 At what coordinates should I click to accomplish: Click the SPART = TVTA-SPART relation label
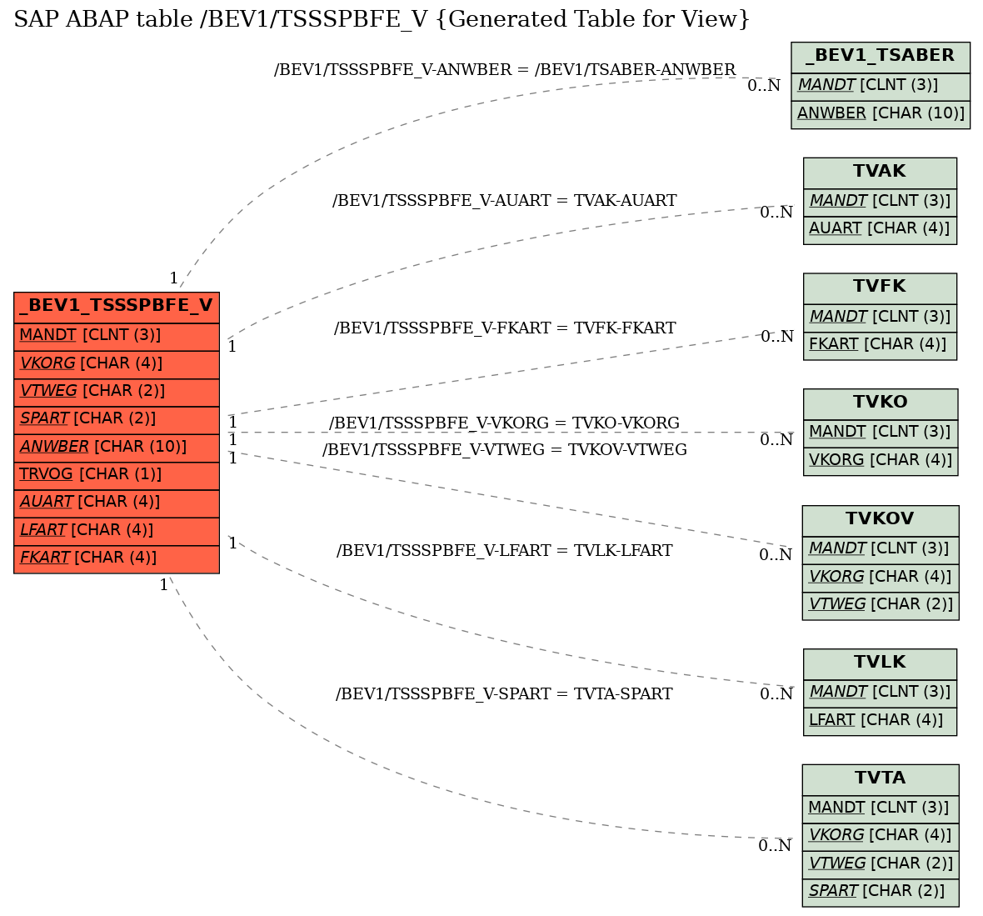tap(505, 694)
